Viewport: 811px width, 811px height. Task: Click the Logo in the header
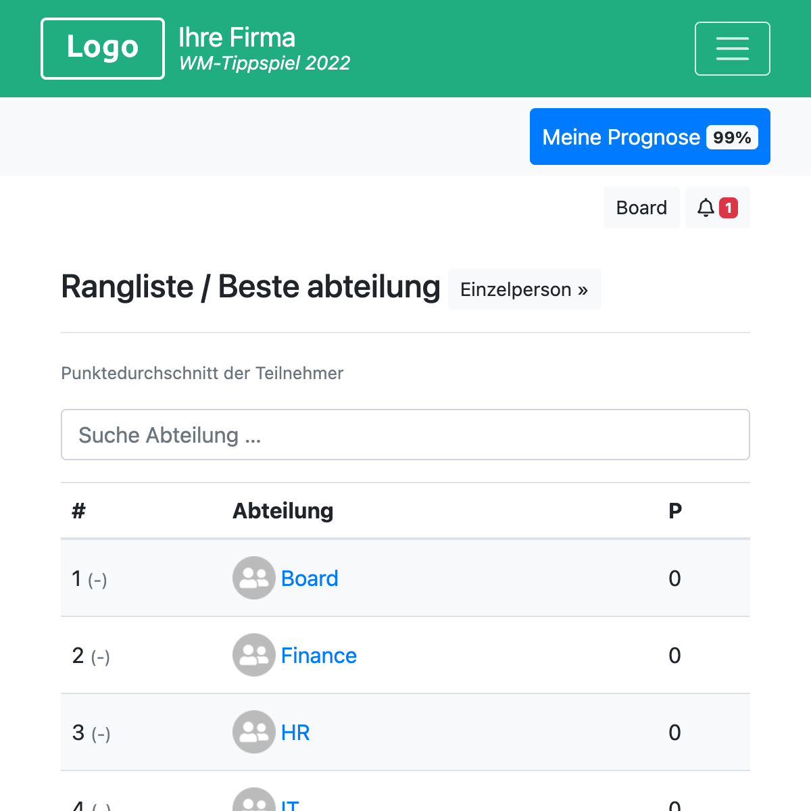pyautogui.click(x=102, y=48)
